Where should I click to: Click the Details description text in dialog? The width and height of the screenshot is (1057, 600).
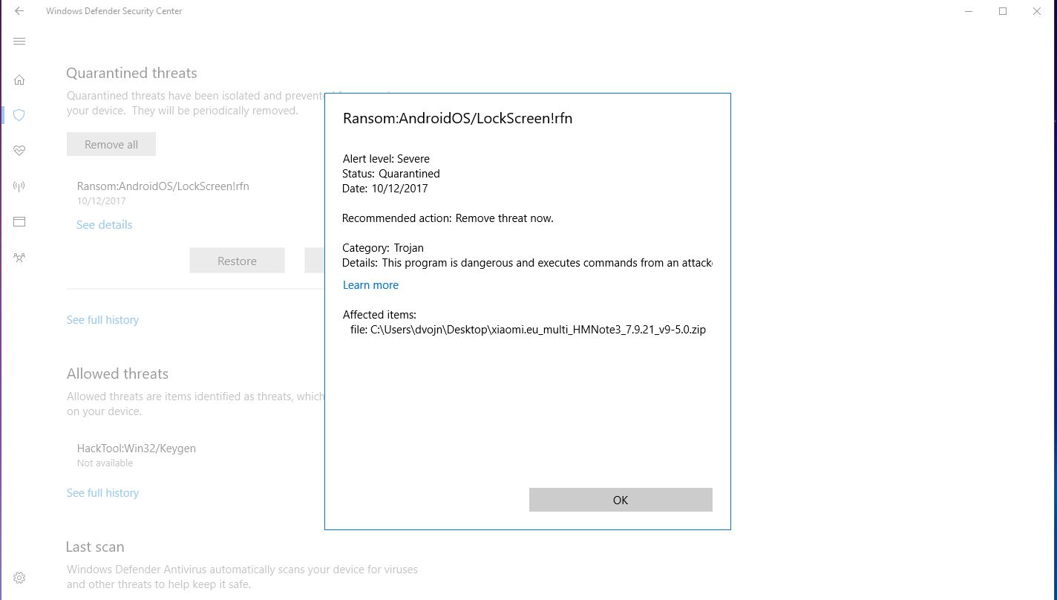[527, 263]
